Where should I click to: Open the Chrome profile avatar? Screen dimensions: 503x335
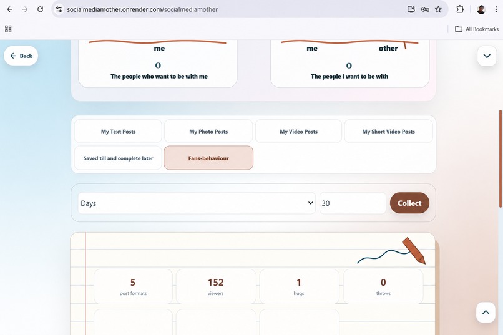pos(481,9)
